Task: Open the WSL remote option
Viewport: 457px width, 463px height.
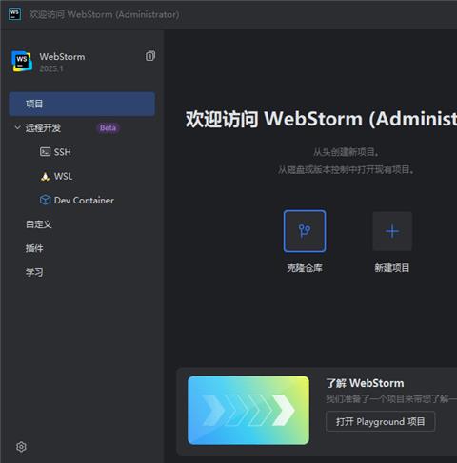Action: point(63,176)
